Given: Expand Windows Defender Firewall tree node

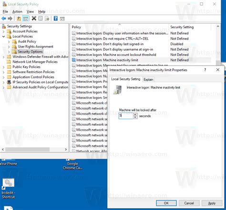Looking at the screenshot, I should [x=4, y=57].
